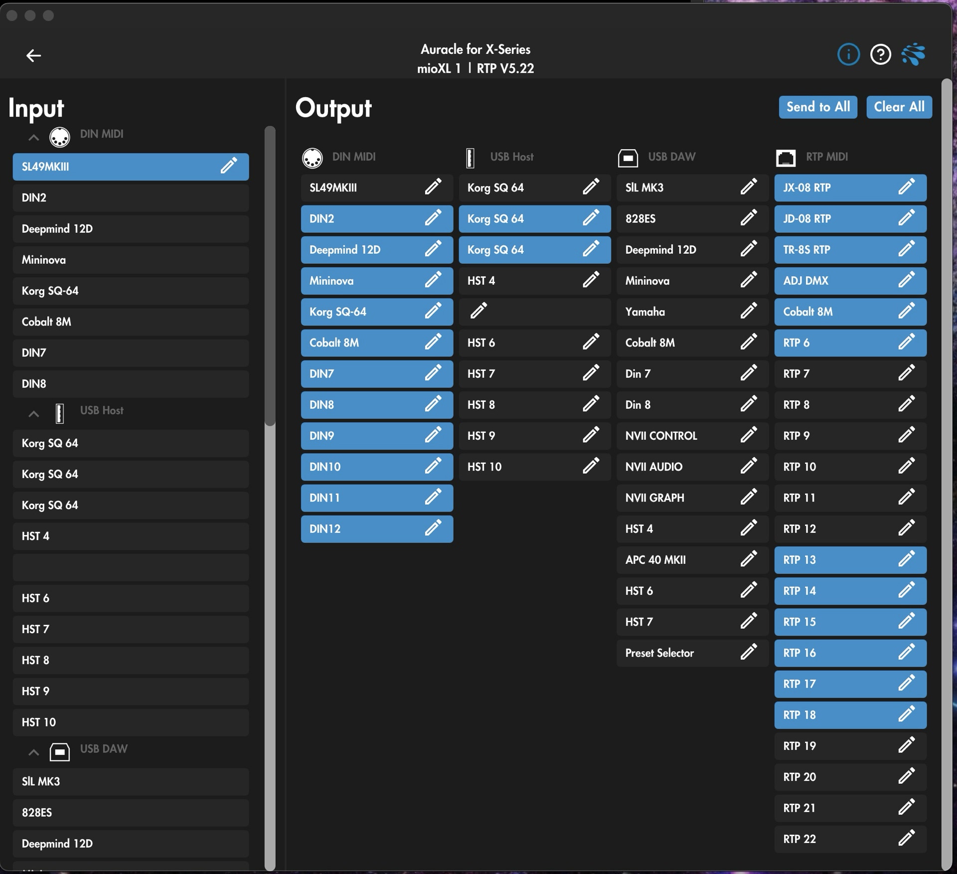Edit DIN12 output pencil icon
This screenshot has height=874, width=957.
click(x=433, y=527)
